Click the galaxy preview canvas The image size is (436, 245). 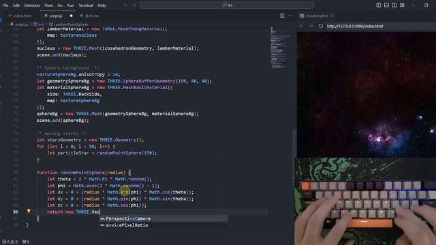point(367,95)
